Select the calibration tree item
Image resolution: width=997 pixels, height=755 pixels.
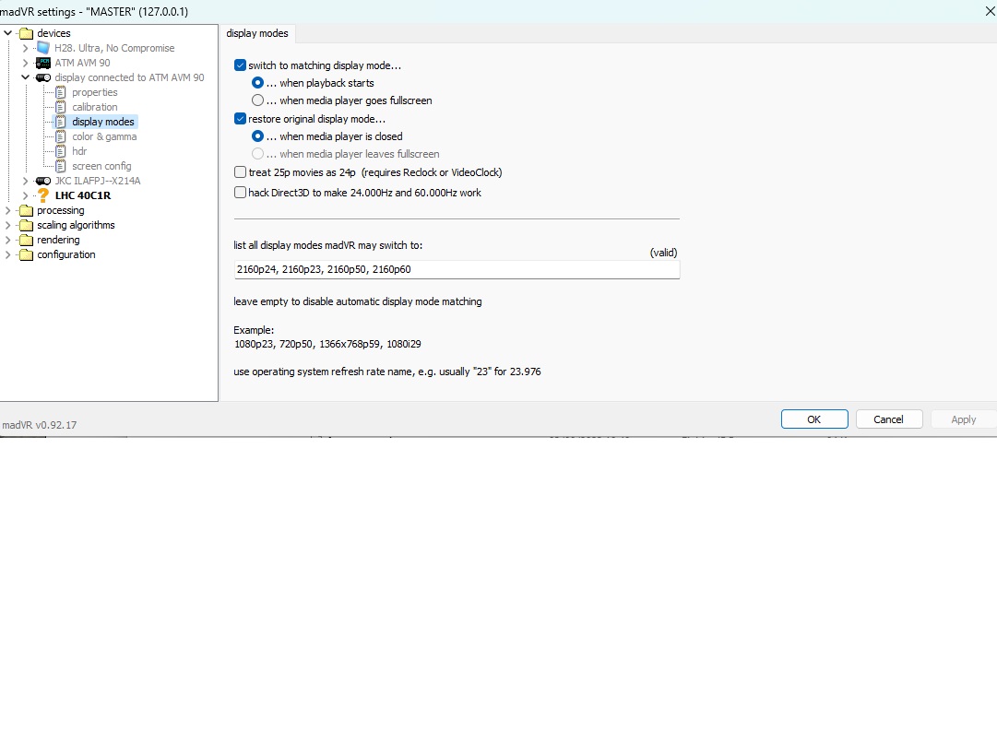click(95, 107)
